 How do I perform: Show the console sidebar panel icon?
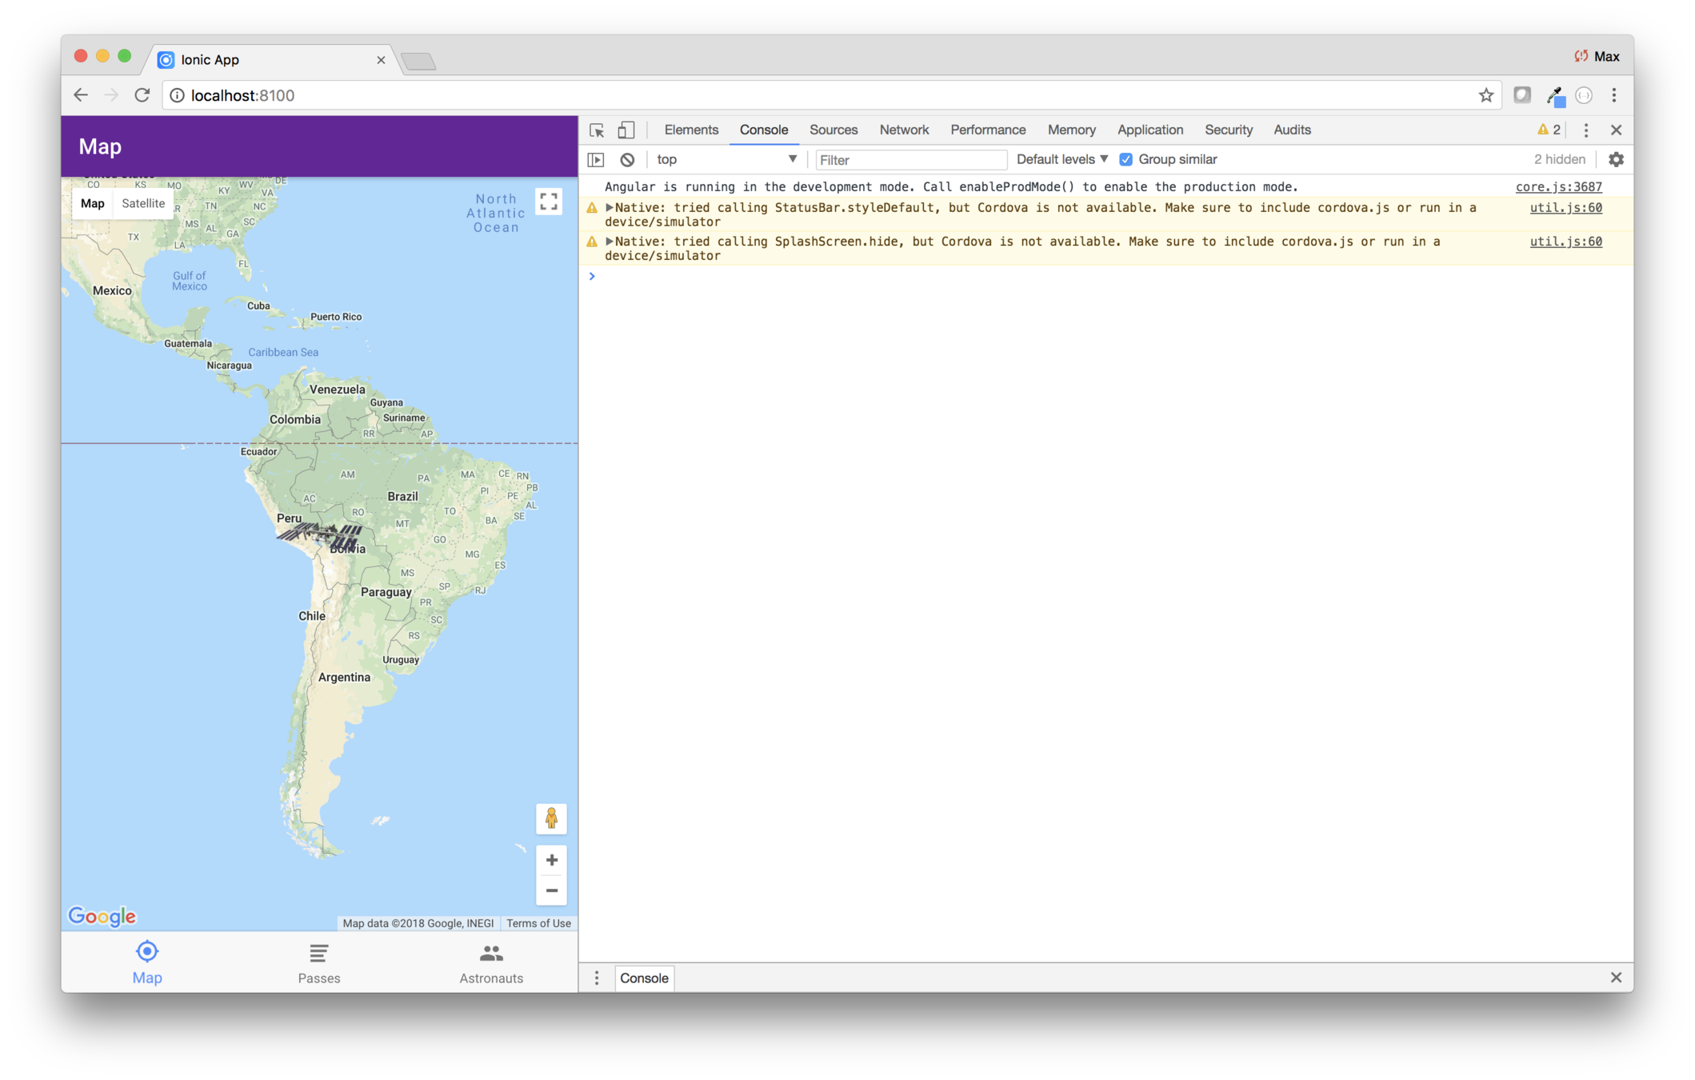tap(596, 160)
